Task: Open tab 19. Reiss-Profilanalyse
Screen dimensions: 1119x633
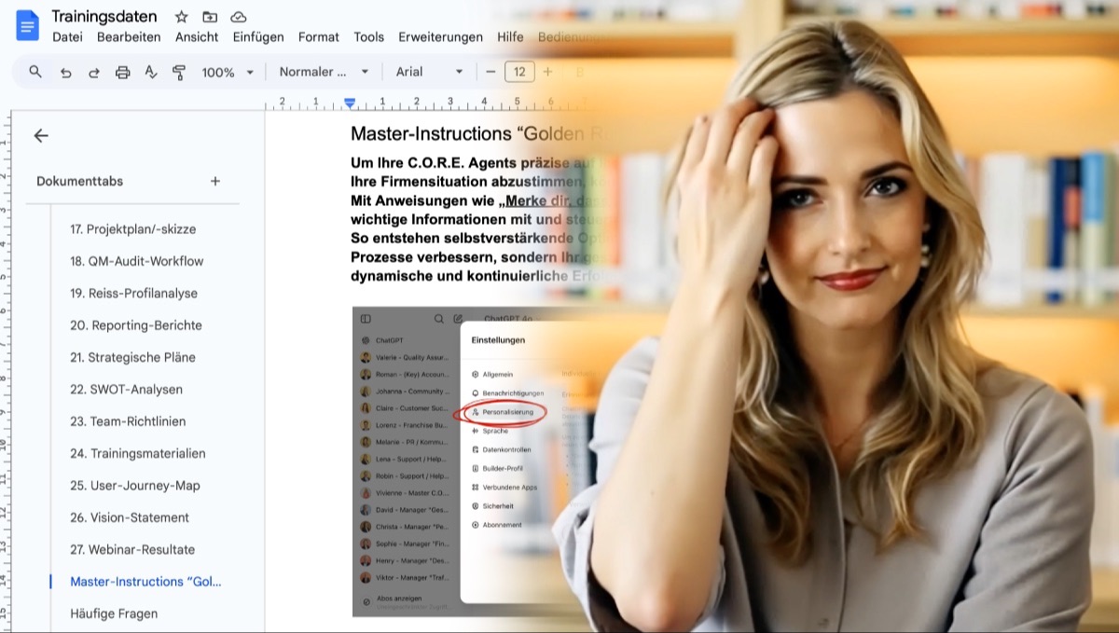Action: pos(133,293)
